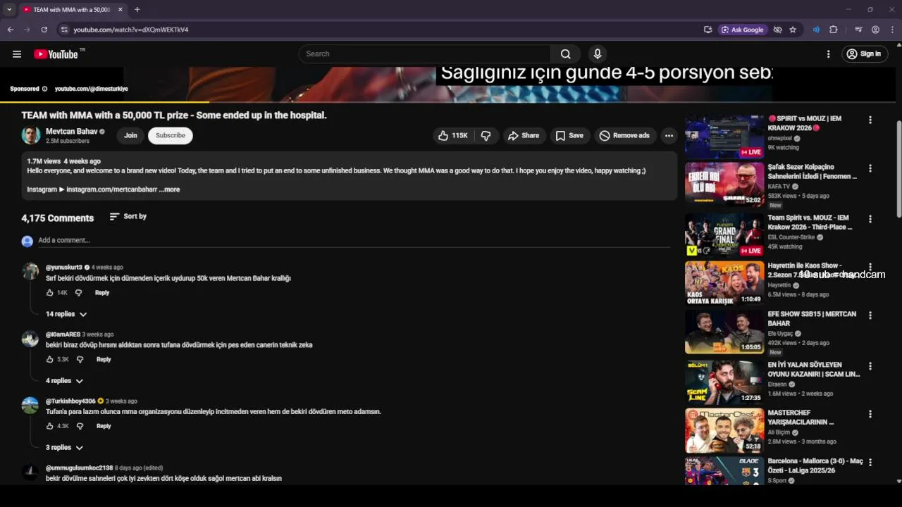This screenshot has height=507, width=902.
Task: Click the Sign in button
Action: point(865,54)
